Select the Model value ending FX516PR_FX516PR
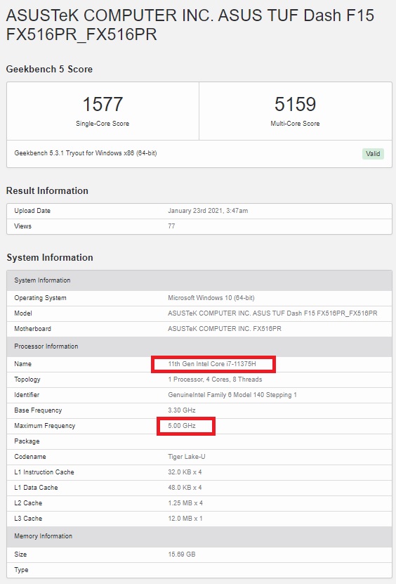Screen dimensions: 396x584 (272, 313)
